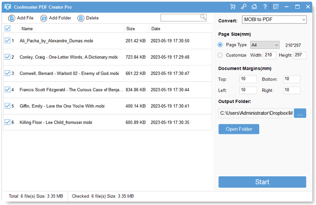Click the feedback note icon

(x=276, y=7)
